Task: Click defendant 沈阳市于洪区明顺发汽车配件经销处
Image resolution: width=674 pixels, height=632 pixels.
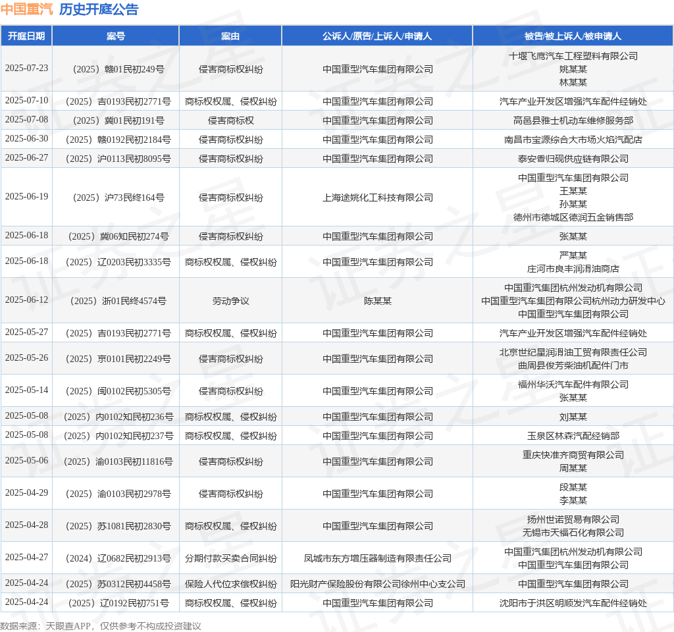Action: tap(573, 603)
